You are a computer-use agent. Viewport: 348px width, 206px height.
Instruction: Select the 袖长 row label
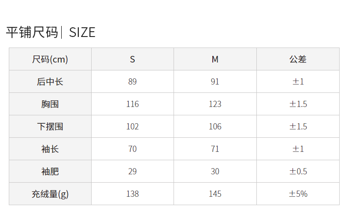point(50,149)
